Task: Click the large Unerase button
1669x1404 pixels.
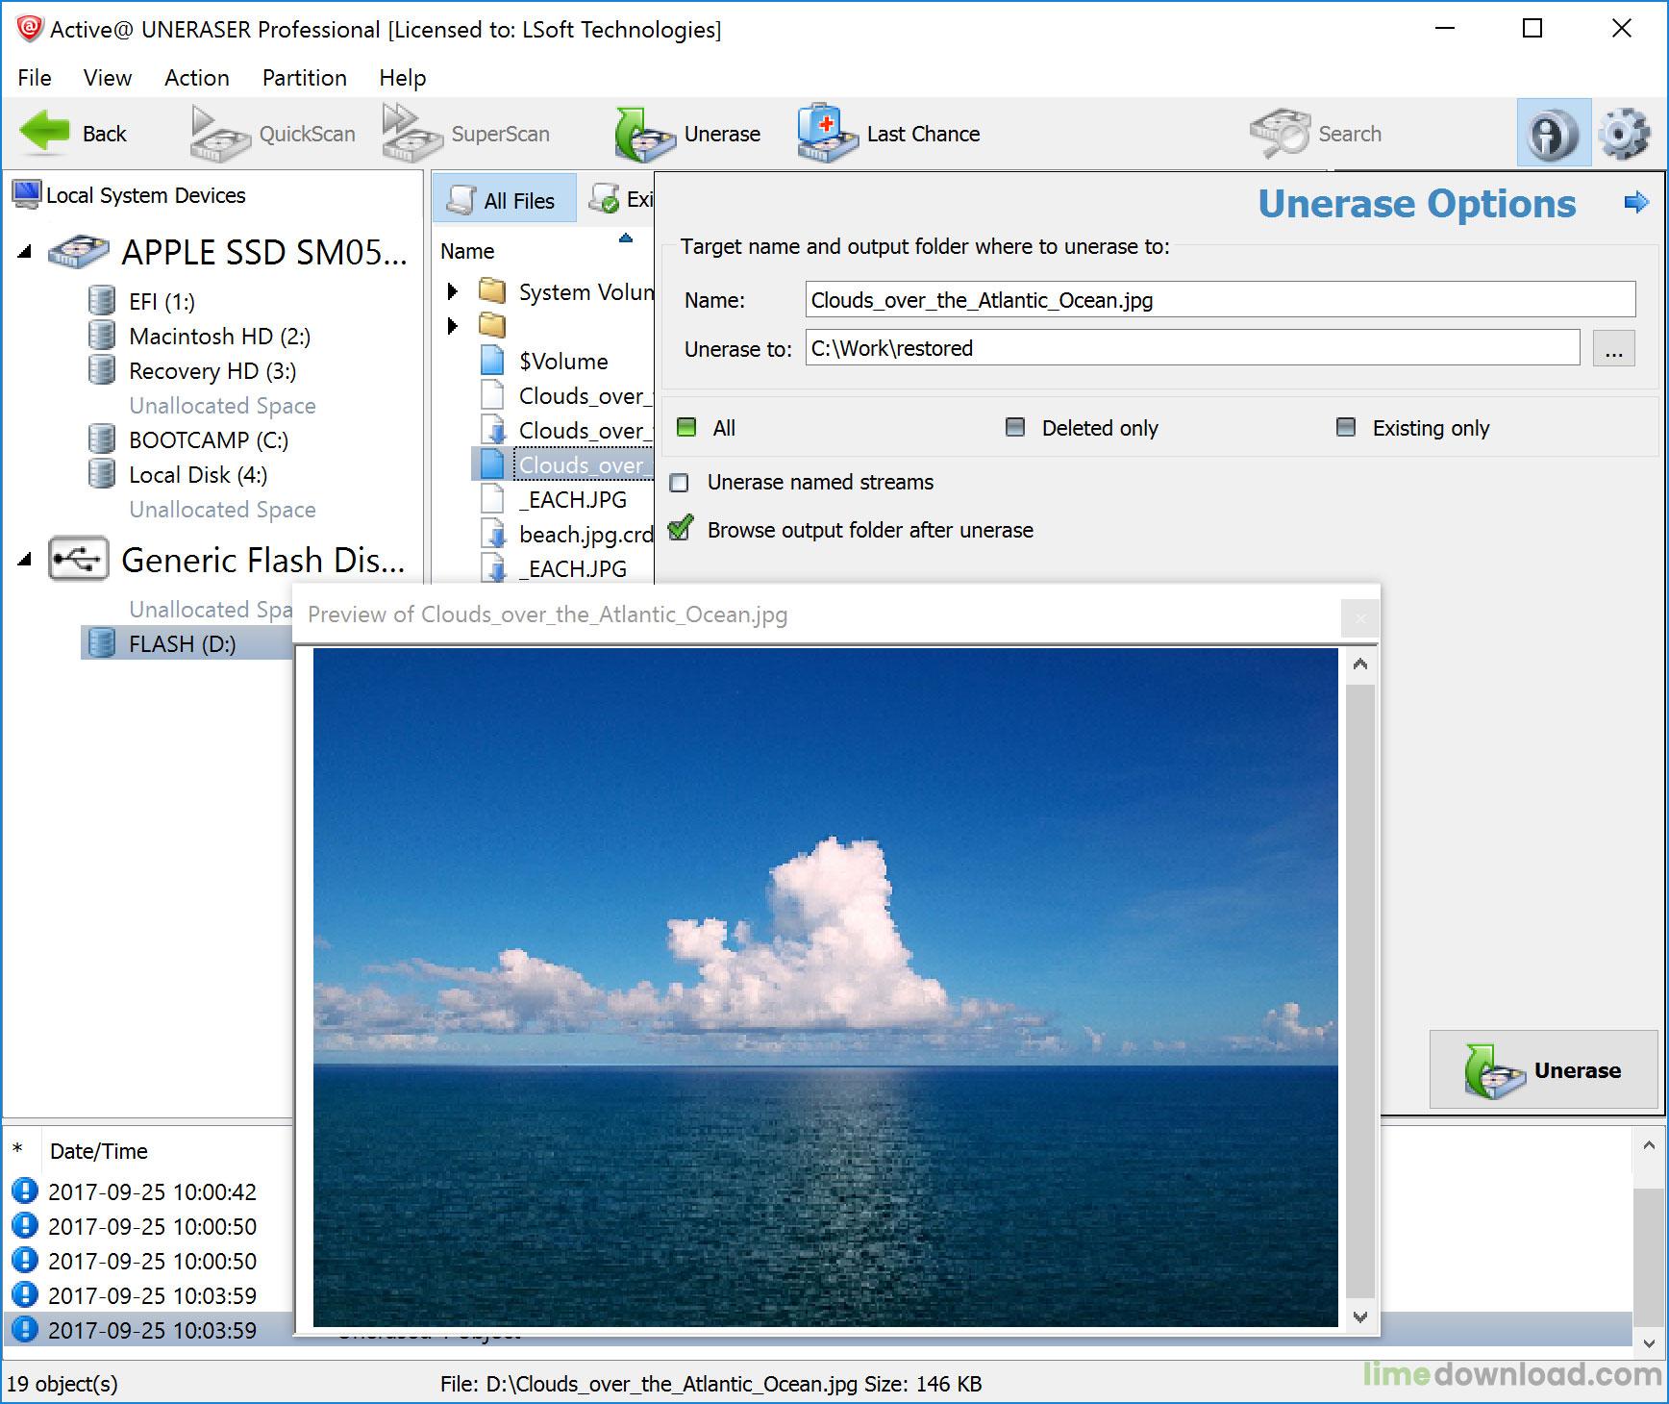Action: click(x=1543, y=1069)
